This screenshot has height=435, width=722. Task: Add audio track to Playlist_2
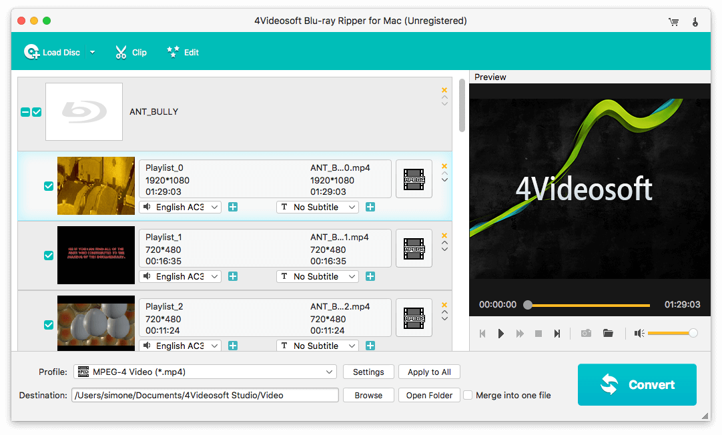(x=233, y=346)
